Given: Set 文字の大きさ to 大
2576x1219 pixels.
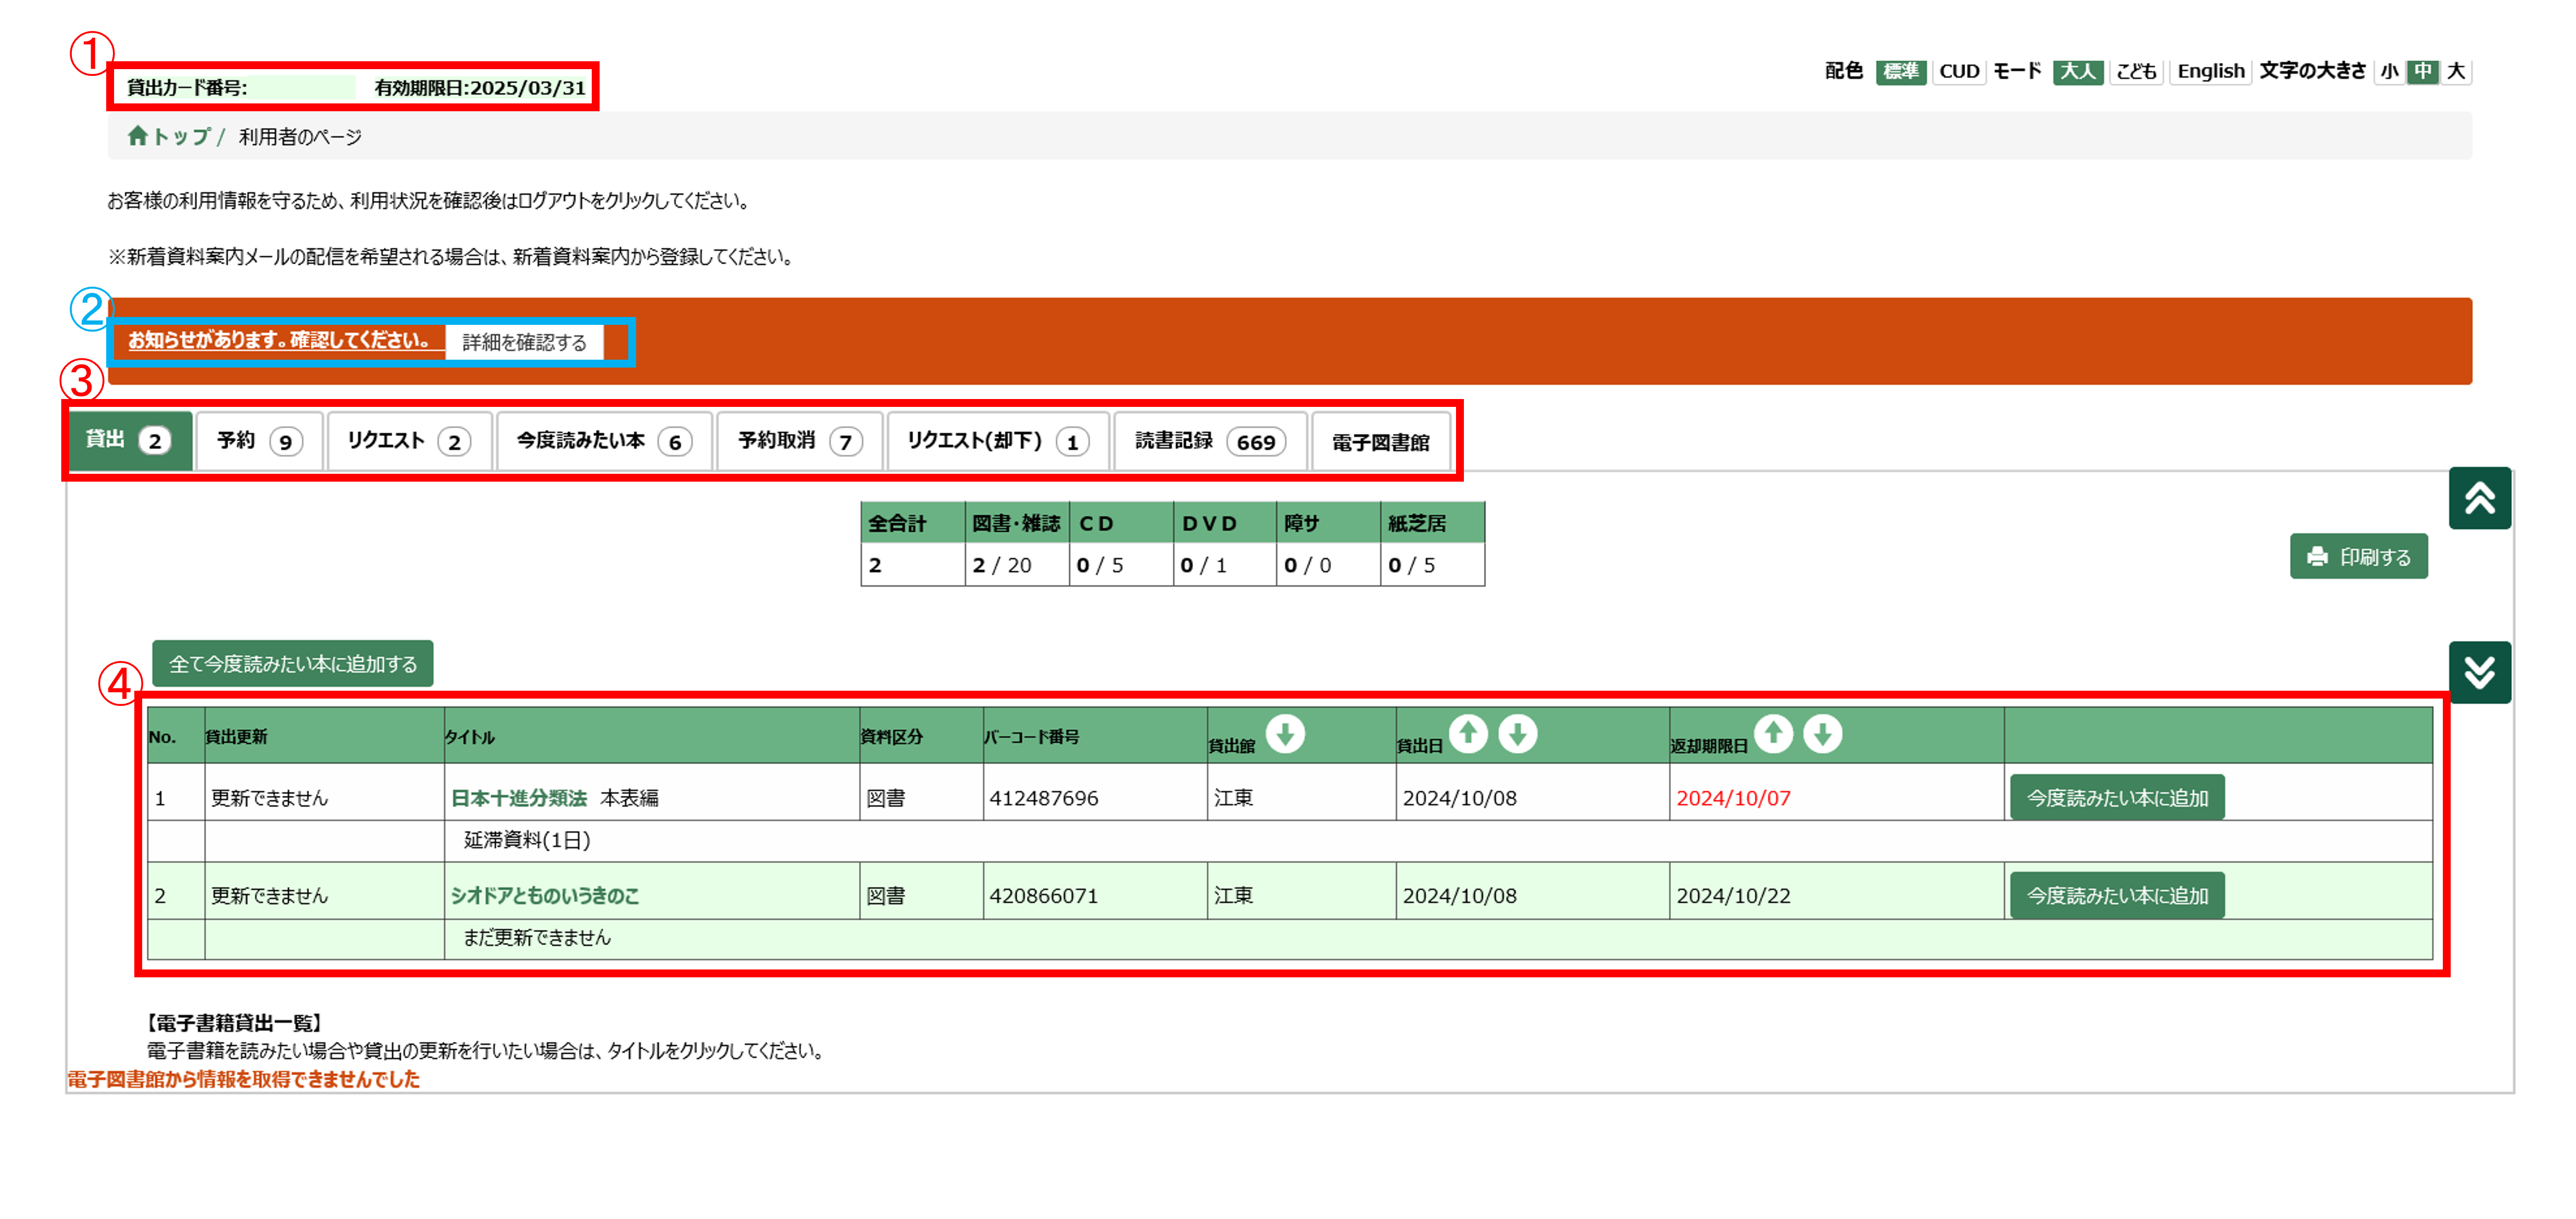Looking at the screenshot, I should click(x=2457, y=70).
